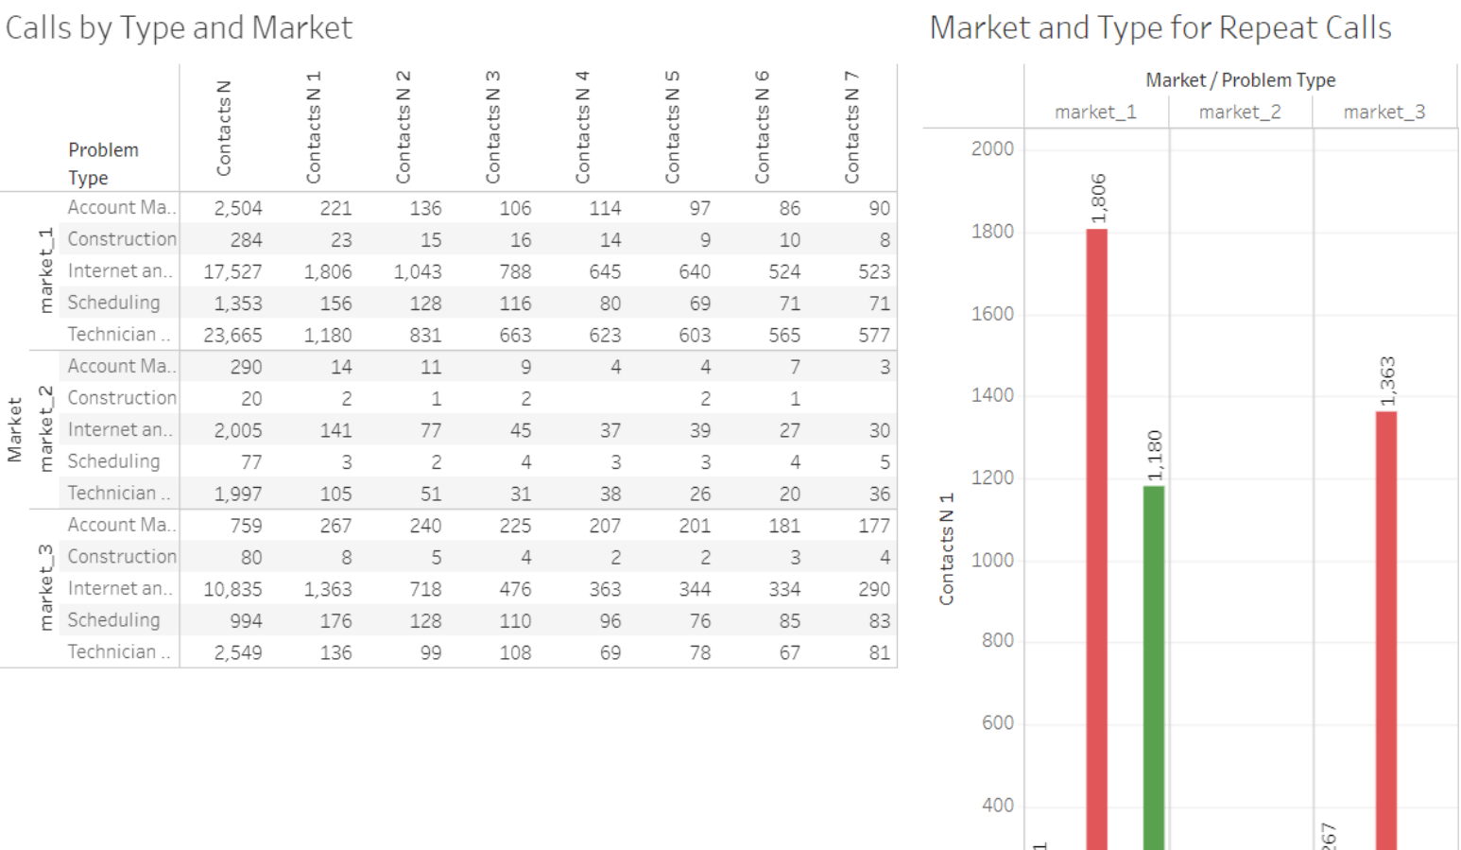This screenshot has height=850, width=1461.
Task: Click the 1000 tick on the chart axis
Action: pyautogui.click(x=992, y=560)
